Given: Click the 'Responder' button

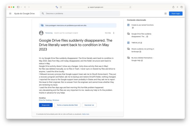Looking at the screenshot, I should pos(46,105).
